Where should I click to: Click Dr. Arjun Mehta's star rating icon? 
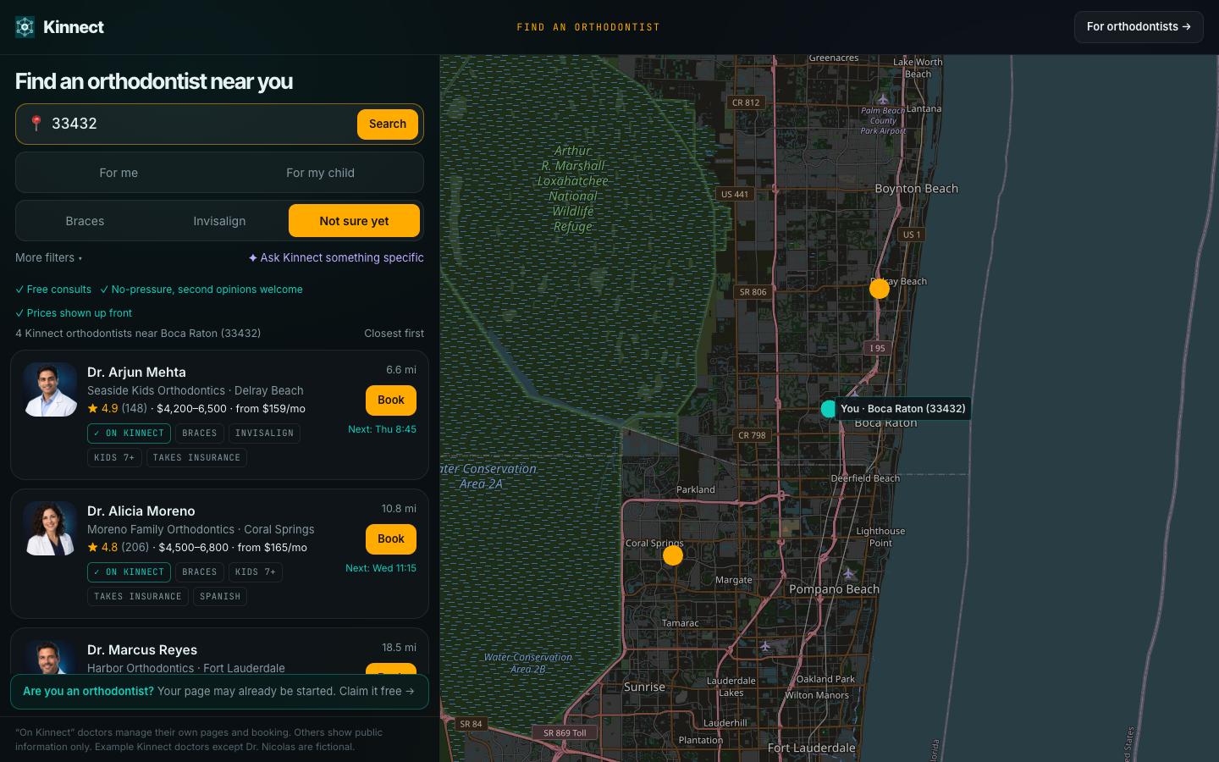pyautogui.click(x=93, y=408)
